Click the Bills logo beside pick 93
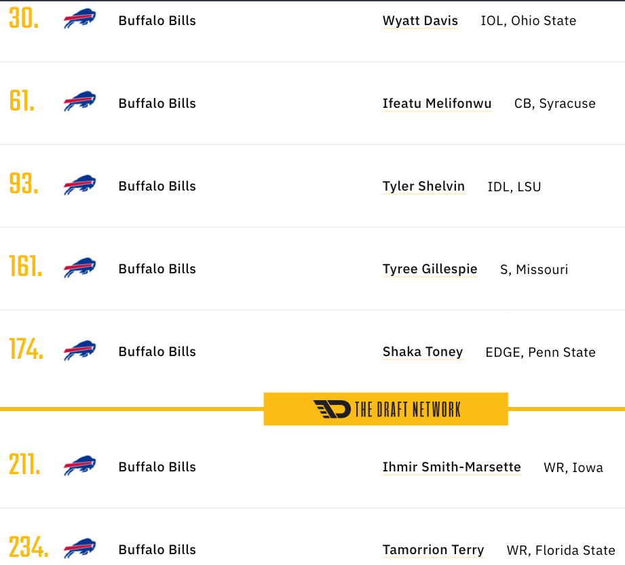Screen dimensions: 625x565 click(x=79, y=184)
